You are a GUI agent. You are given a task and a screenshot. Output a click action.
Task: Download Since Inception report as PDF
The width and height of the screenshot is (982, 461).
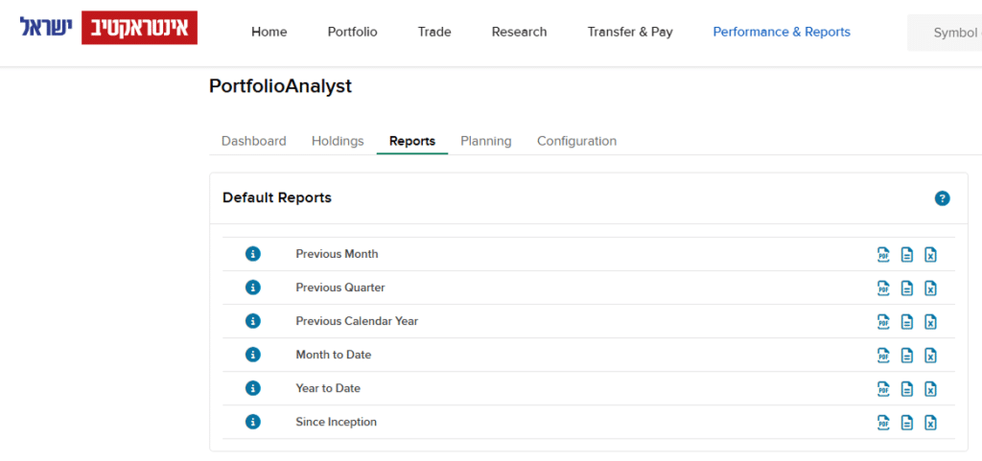[x=883, y=422]
